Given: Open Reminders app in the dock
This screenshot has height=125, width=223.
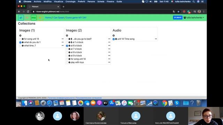Looking at the screenshot, I should 74,103.
